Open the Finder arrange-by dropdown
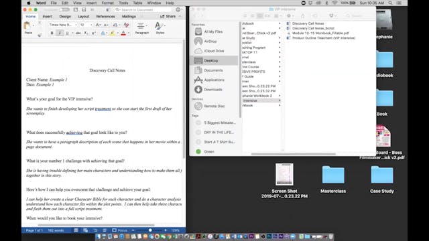This screenshot has width=429, height=241. tap(278, 16)
